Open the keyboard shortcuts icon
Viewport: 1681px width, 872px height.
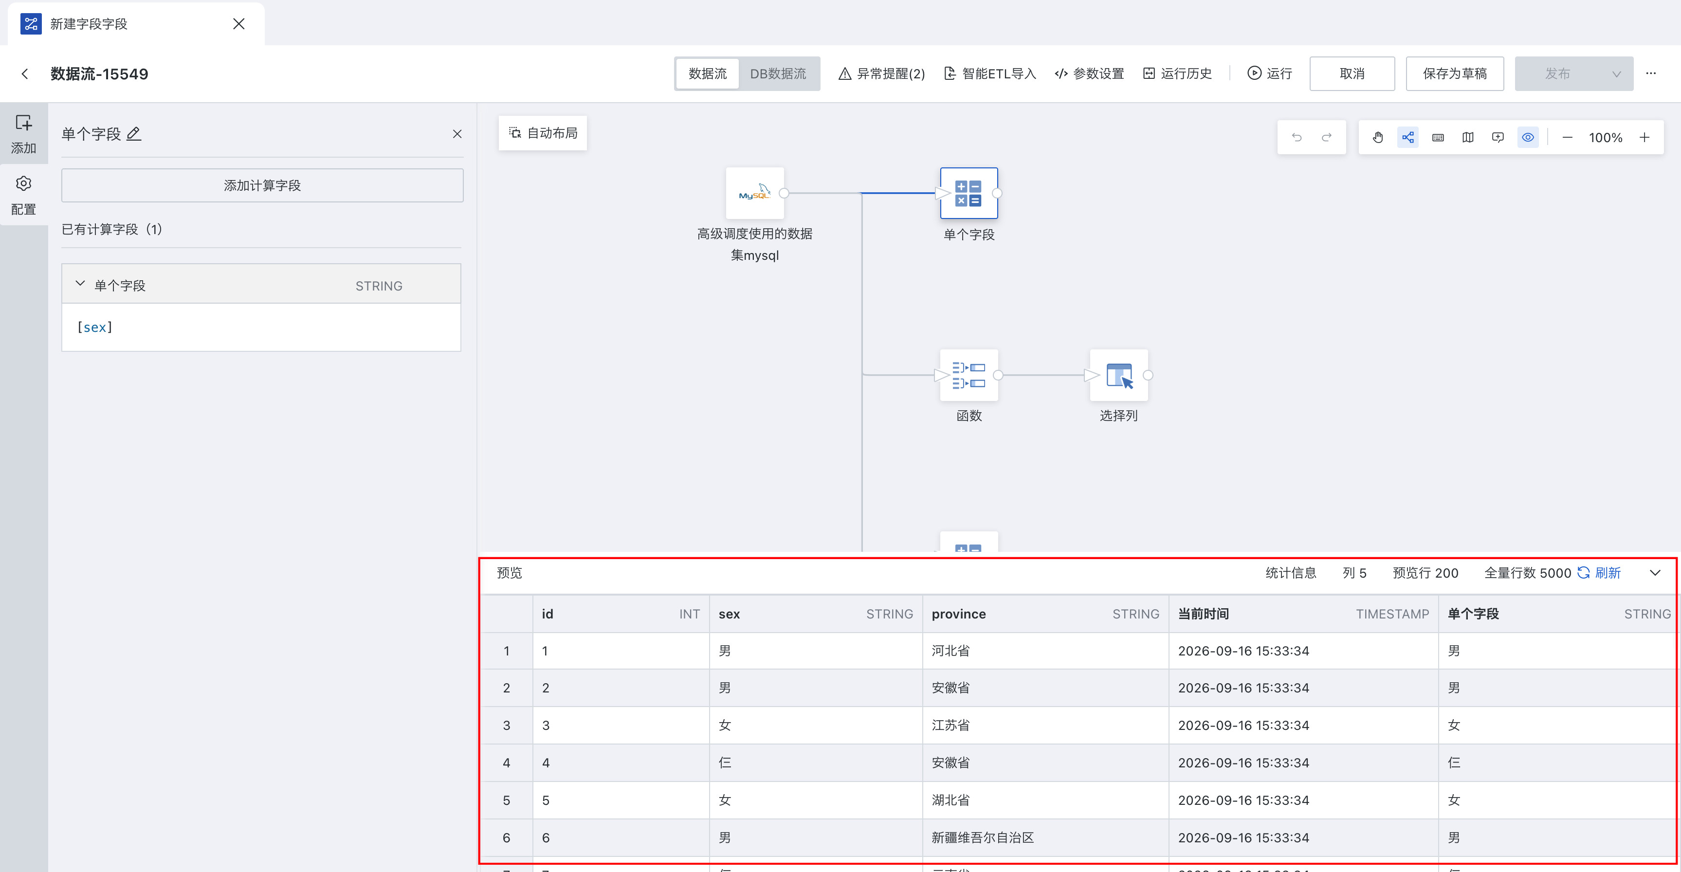[1438, 138]
